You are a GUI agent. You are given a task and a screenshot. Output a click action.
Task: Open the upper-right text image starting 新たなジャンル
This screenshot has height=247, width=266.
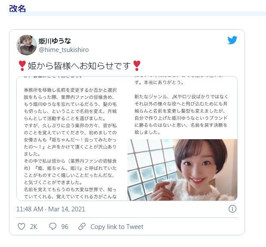click(182, 107)
